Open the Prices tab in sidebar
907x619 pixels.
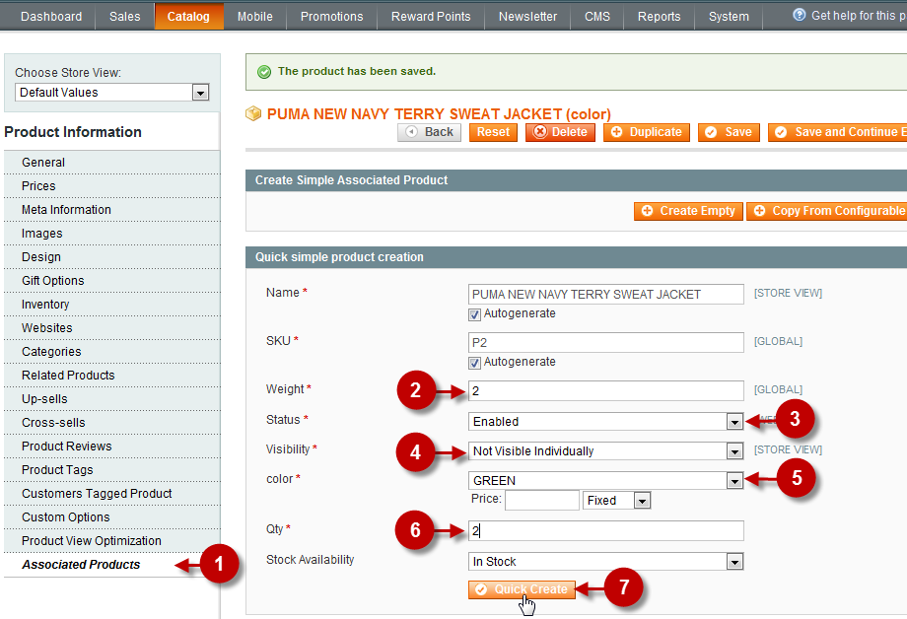pos(112,186)
